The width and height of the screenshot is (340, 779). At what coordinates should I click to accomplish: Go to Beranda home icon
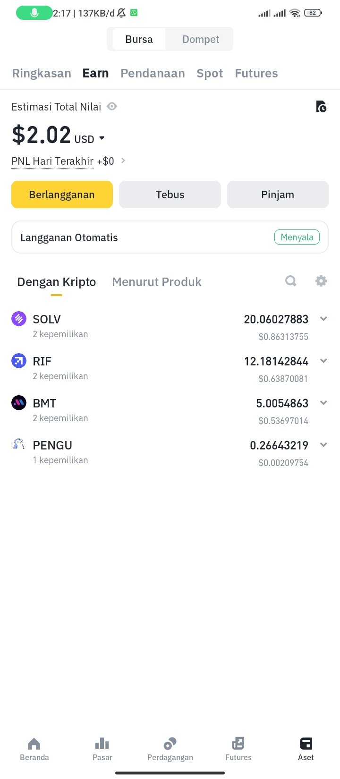pyautogui.click(x=34, y=745)
